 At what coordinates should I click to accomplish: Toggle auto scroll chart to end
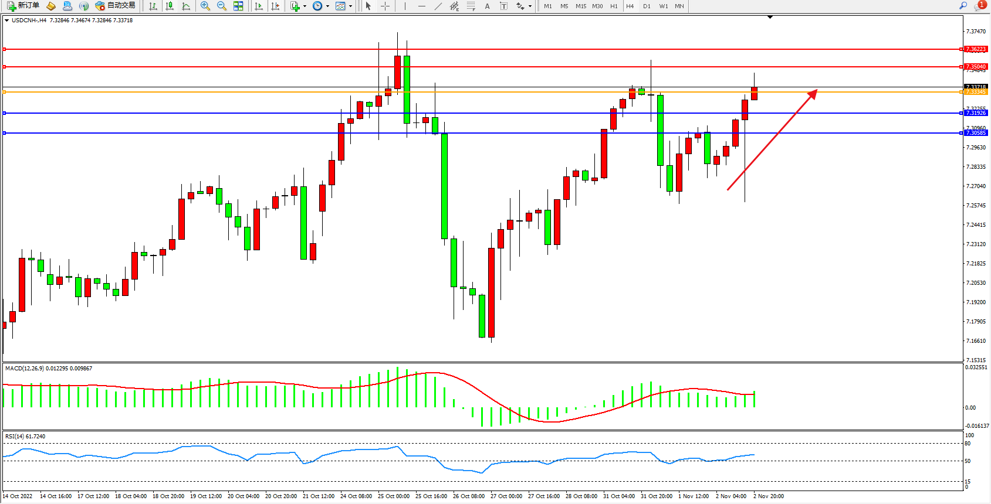(259, 6)
